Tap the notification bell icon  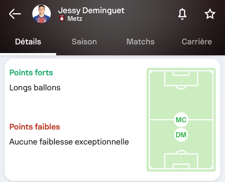click(183, 14)
